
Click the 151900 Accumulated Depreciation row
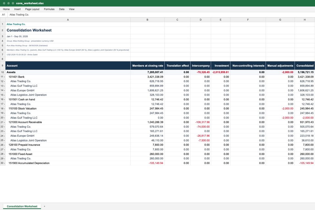click(x=68, y=163)
